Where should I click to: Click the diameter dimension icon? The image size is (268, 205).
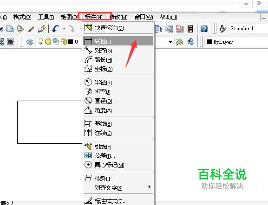pos(88,101)
